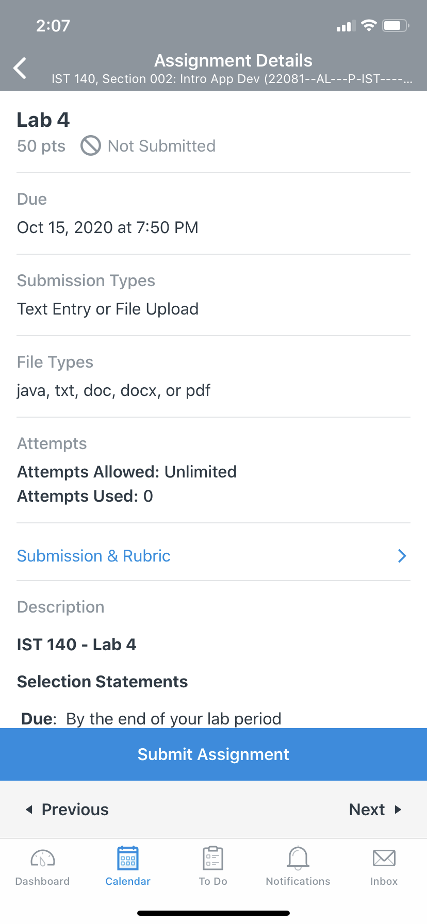Open the Dashboard tab icon
The image size is (427, 924).
click(43, 859)
